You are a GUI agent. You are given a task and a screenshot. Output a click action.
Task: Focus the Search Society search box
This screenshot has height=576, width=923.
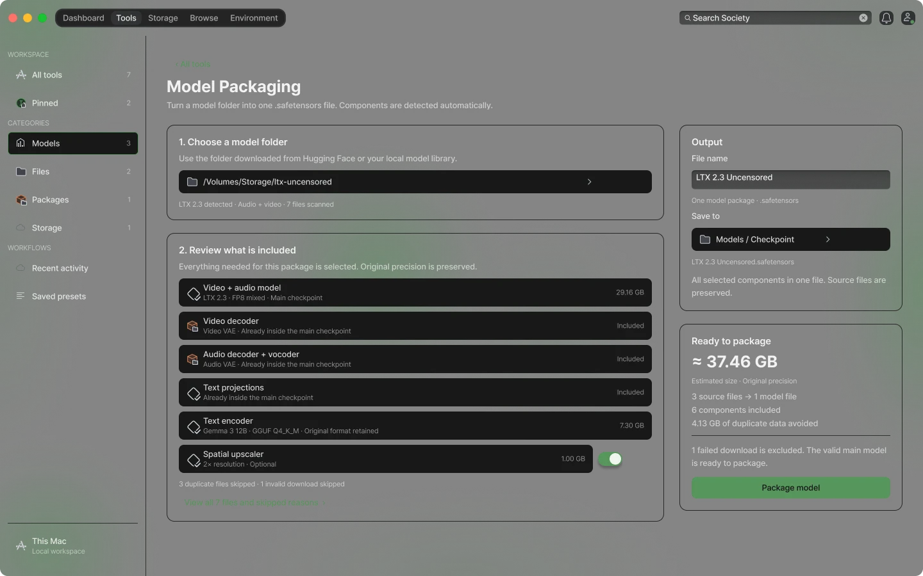tap(775, 18)
